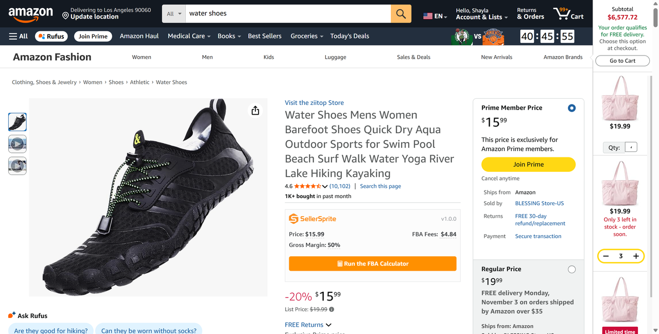Open the All search category dropdown
The height and width of the screenshot is (334, 659).
click(174, 14)
